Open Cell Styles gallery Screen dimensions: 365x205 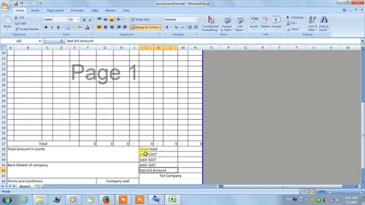[240, 23]
